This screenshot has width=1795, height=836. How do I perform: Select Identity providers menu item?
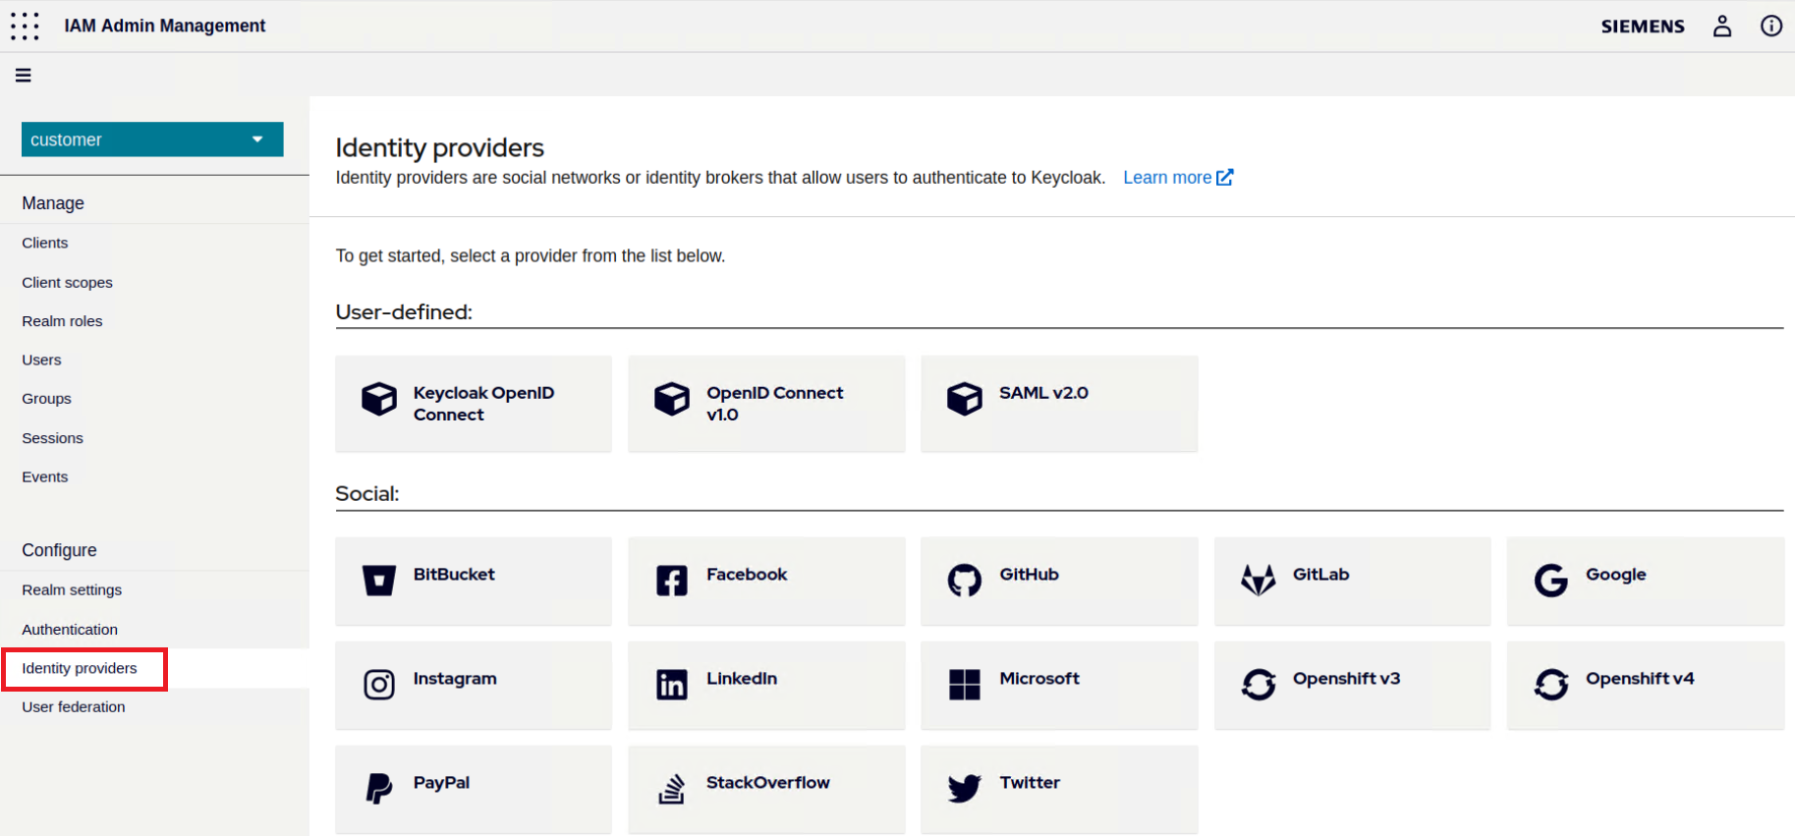80,668
